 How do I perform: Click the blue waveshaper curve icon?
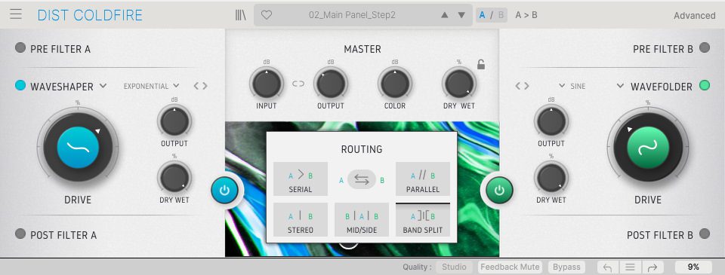click(78, 147)
